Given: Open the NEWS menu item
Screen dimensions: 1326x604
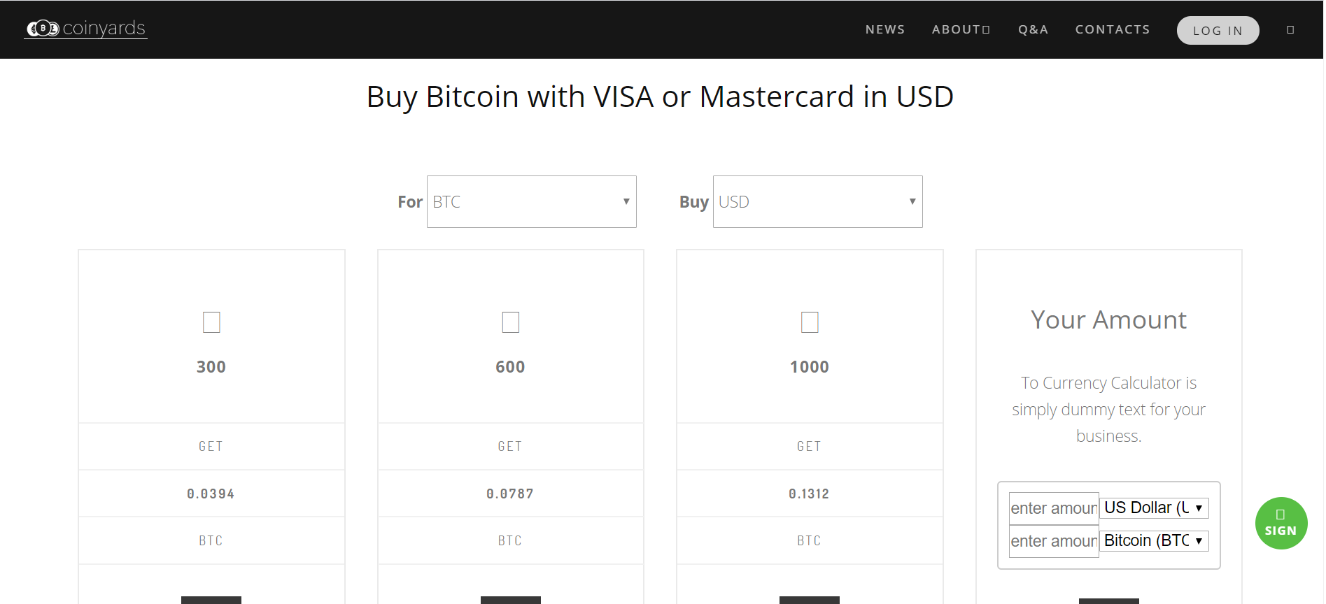Looking at the screenshot, I should pos(885,29).
